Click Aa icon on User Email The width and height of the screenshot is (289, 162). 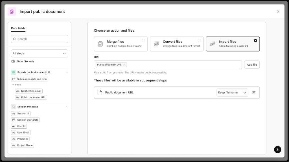pos(14,133)
